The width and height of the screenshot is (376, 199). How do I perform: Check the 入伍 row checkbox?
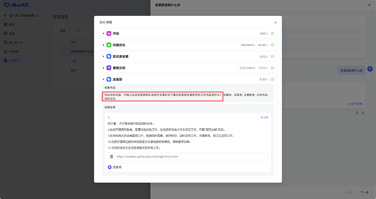tap(62, 61)
